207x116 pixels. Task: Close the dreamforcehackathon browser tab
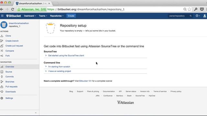49,4
